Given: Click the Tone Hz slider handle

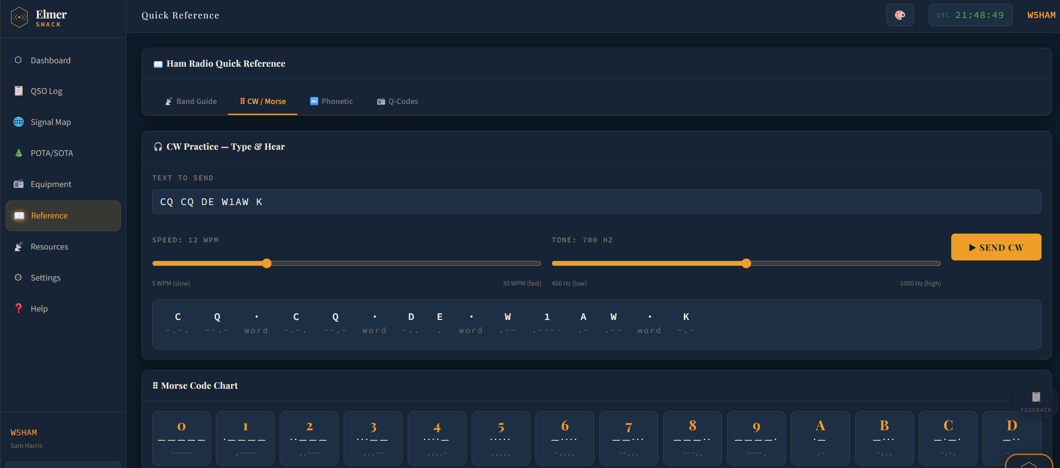Looking at the screenshot, I should [746, 263].
